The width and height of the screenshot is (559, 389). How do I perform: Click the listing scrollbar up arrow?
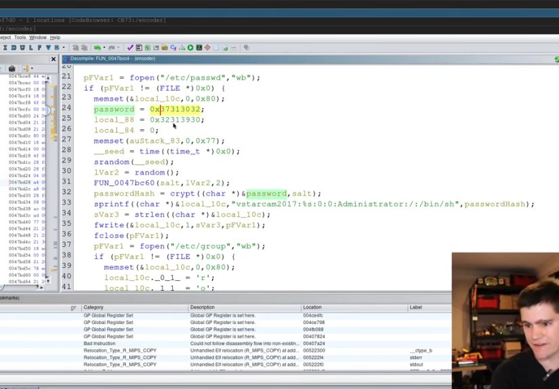[48, 77]
